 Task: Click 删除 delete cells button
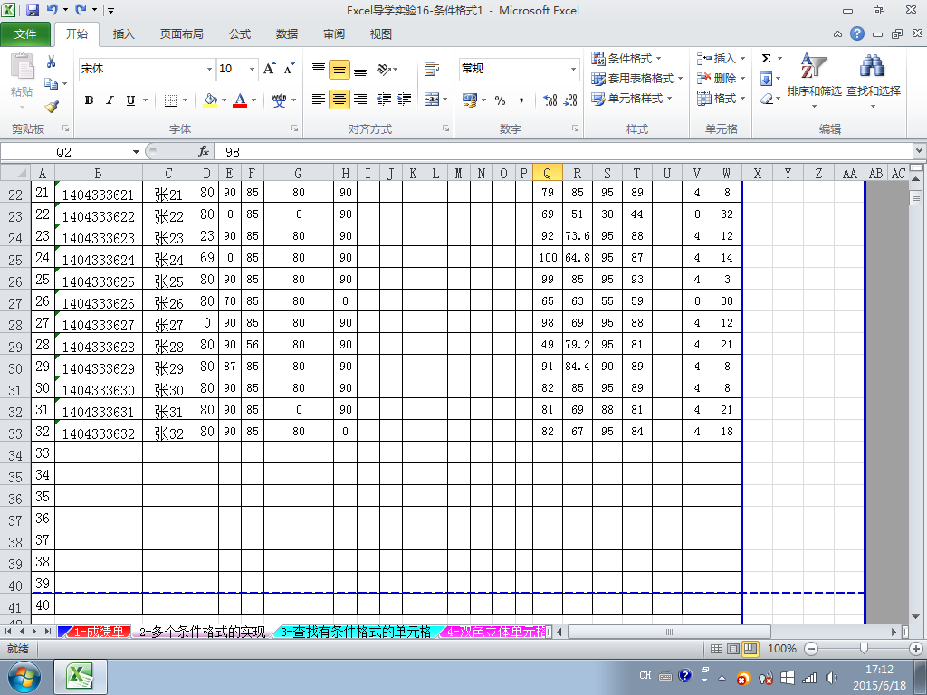(721, 79)
